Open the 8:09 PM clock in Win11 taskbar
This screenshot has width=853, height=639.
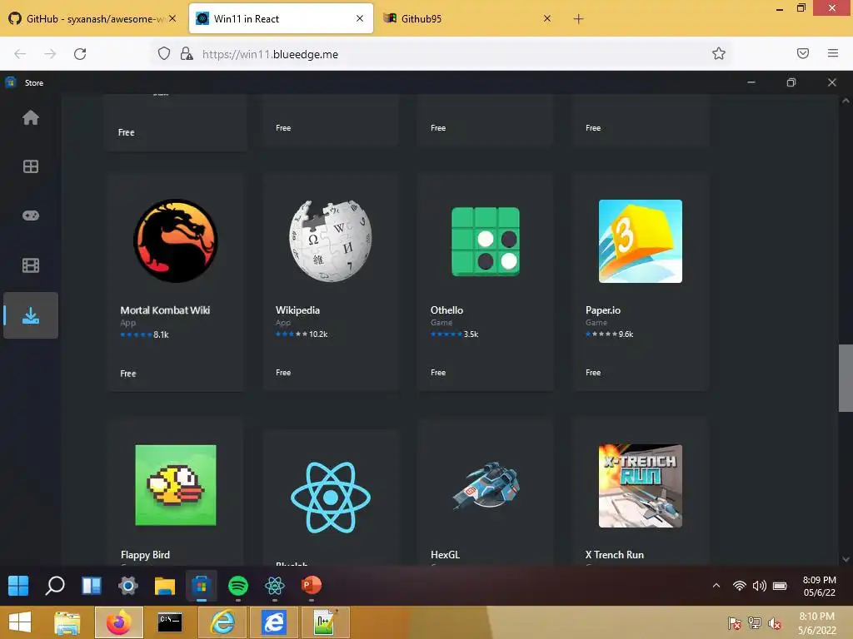pos(820,587)
